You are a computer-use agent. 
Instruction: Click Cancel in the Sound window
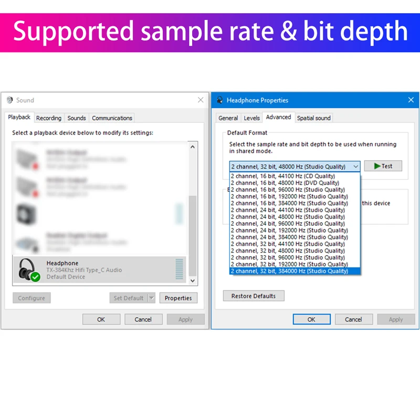[x=143, y=319]
